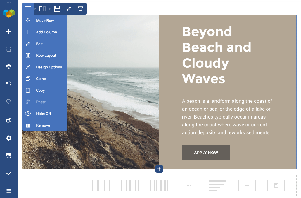Click the Visual Composer logo
The image size is (301, 198).
click(9, 13)
